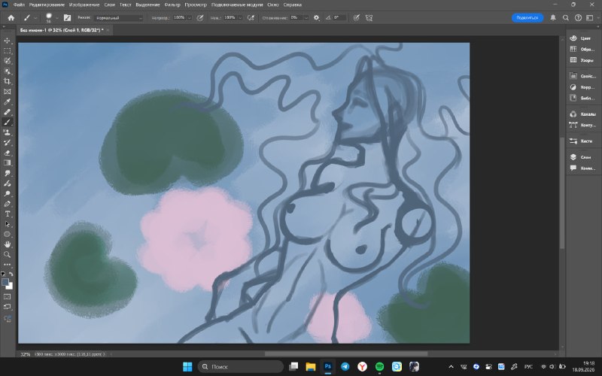Image resolution: width=602 pixels, height=376 pixels.
Task: Open the Кисти (Brushes) panel
Action: pyautogui.click(x=580, y=141)
